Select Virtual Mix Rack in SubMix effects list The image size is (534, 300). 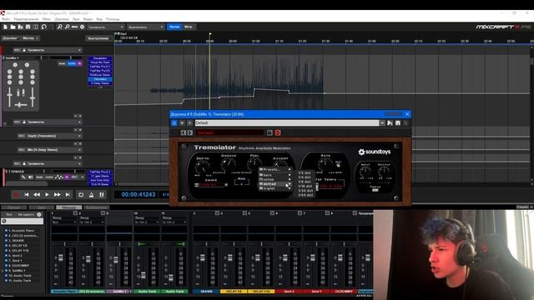pos(100,62)
